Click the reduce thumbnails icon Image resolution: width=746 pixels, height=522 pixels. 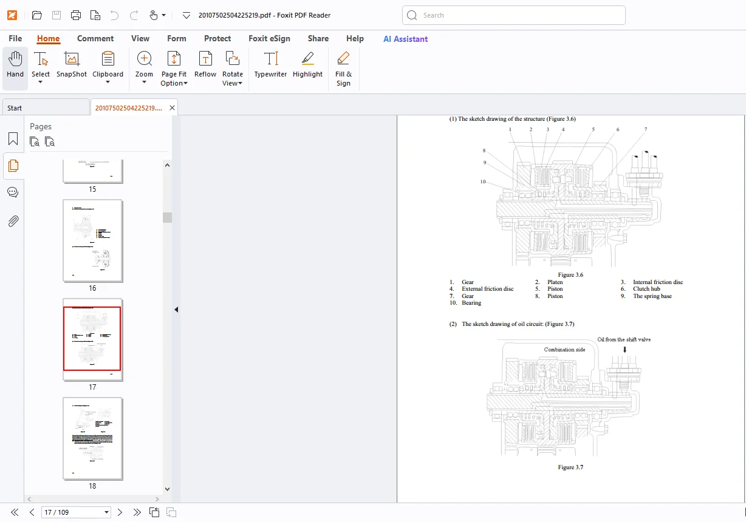50,142
